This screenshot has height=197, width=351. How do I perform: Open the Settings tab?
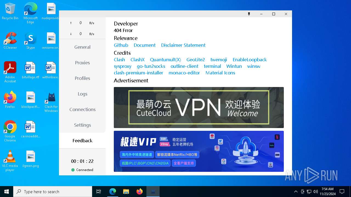(x=82, y=125)
